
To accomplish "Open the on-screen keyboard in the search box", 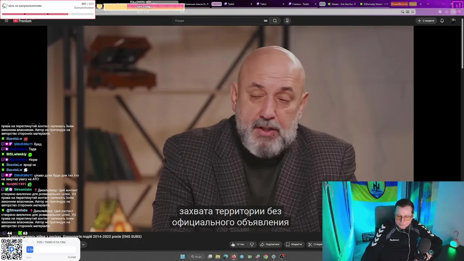I will pos(266,21).
